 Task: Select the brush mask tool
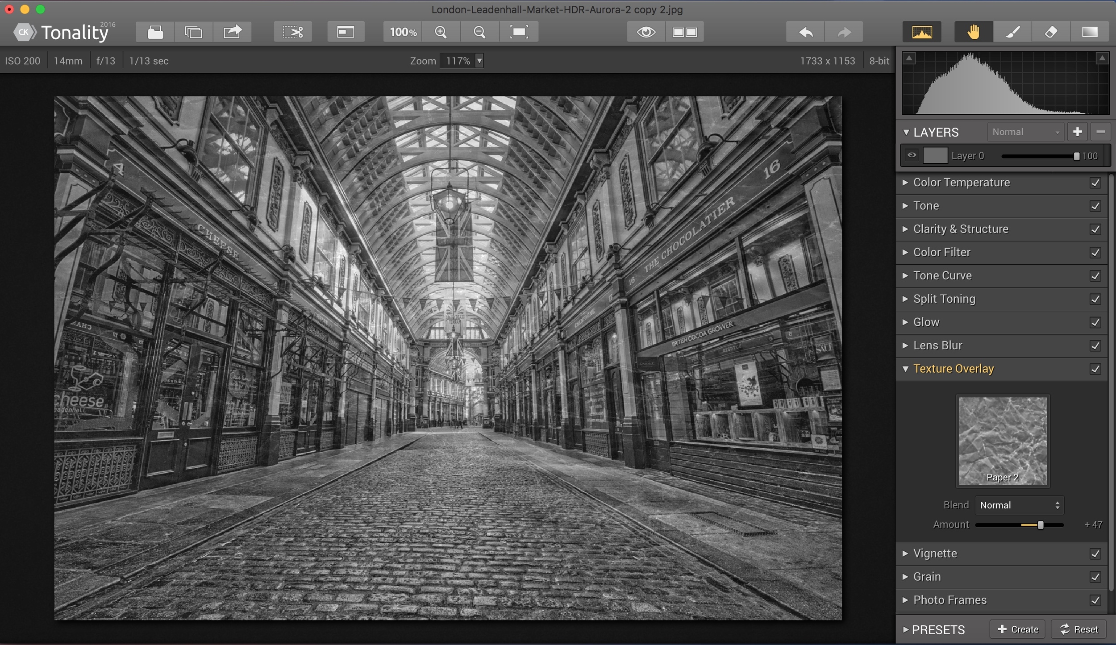[x=1012, y=32]
